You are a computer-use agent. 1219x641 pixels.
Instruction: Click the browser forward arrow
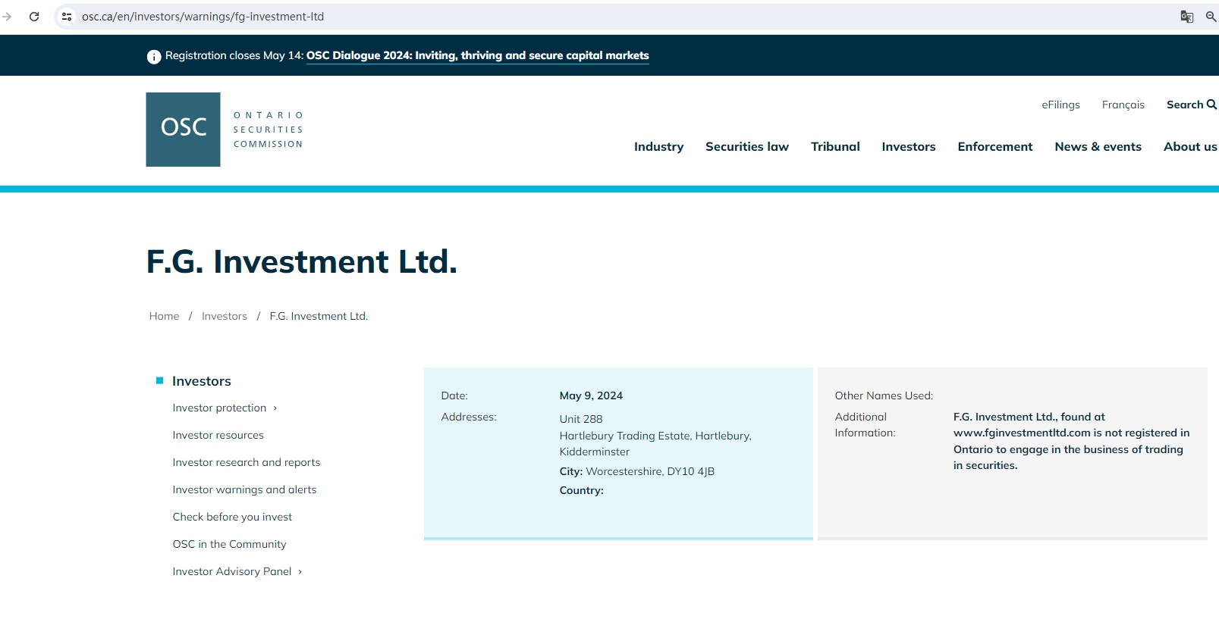pyautogui.click(x=7, y=17)
